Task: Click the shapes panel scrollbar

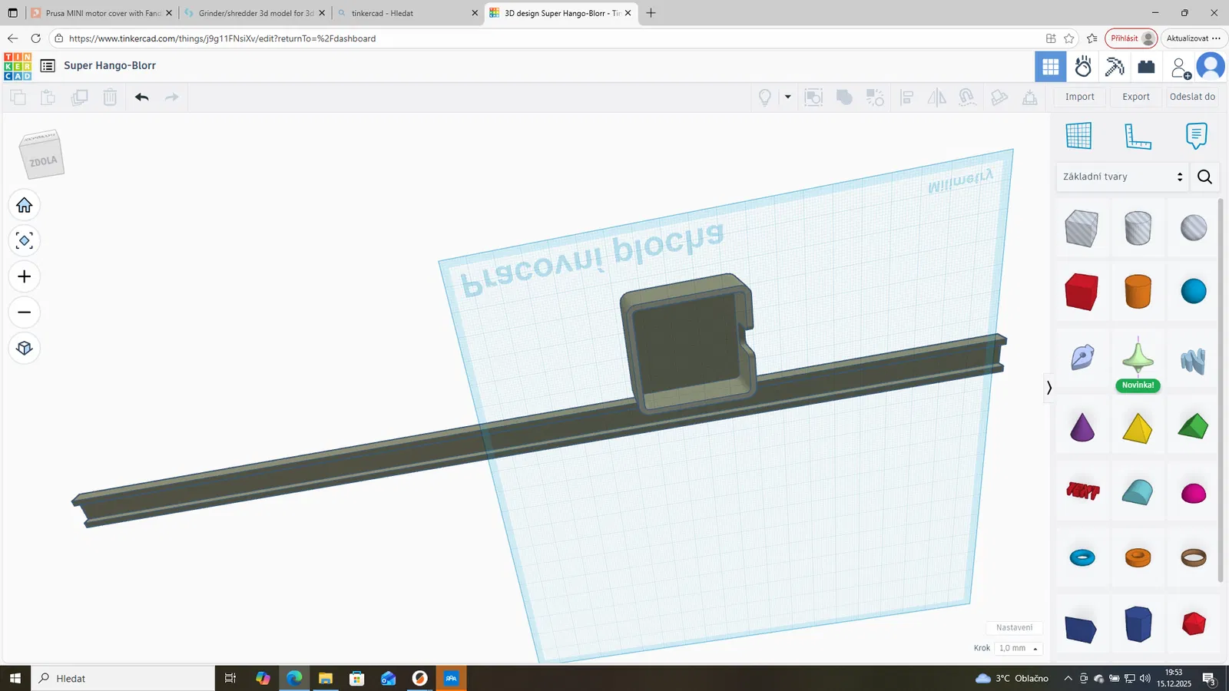Action: [x=1221, y=390]
